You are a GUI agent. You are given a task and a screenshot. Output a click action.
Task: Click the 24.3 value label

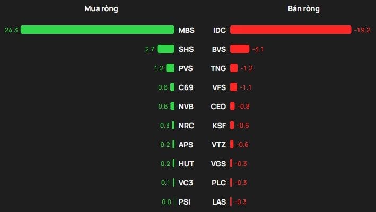(11, 30)
